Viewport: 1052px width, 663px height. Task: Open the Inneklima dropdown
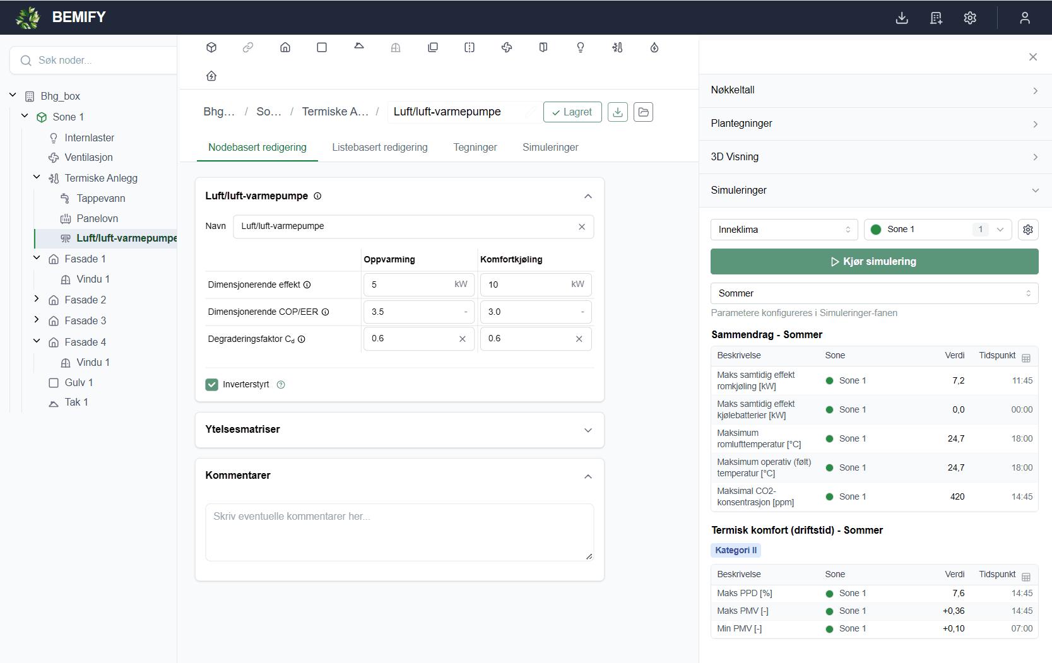click(x=784, y=230)
